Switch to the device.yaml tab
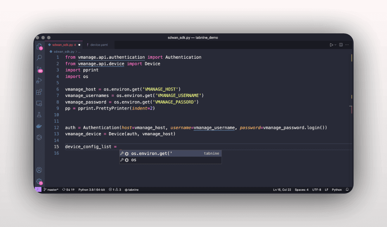 [x=99, y=45]
